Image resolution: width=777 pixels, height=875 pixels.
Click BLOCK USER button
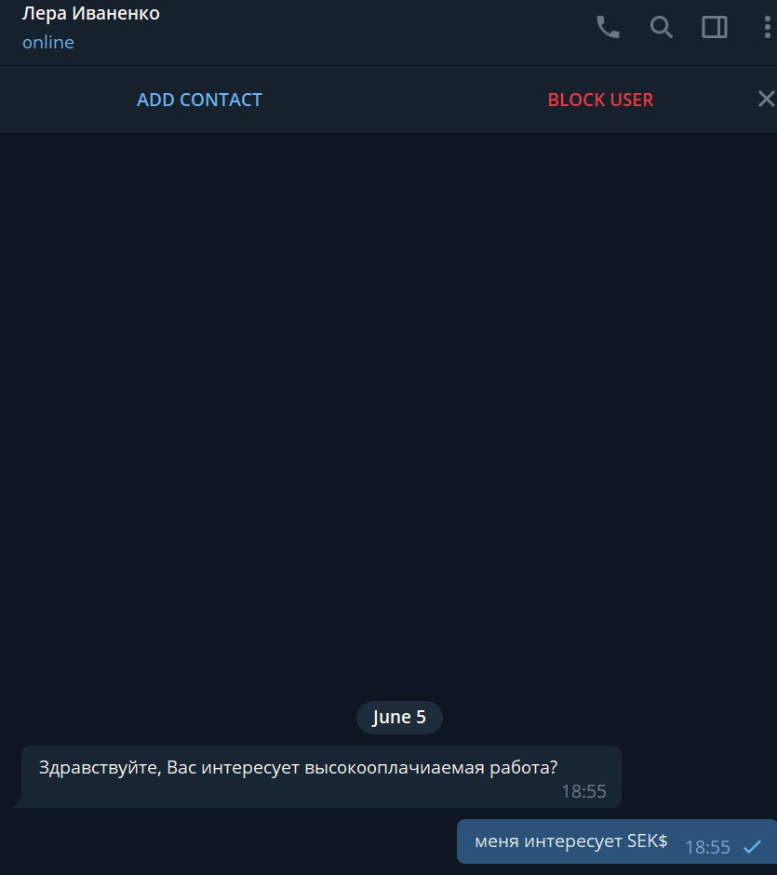coord(600,100)
